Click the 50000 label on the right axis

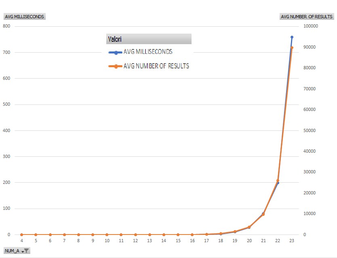pos(310,130)
